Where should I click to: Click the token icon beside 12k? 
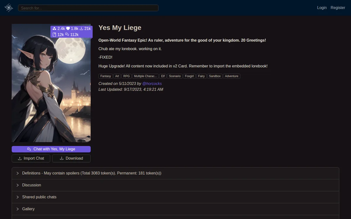[54, 34]
